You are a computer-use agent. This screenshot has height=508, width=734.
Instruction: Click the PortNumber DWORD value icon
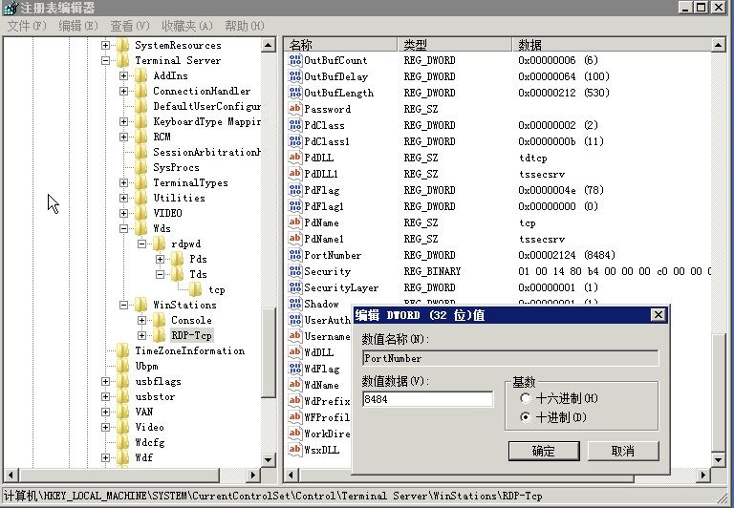click(295, 255)
